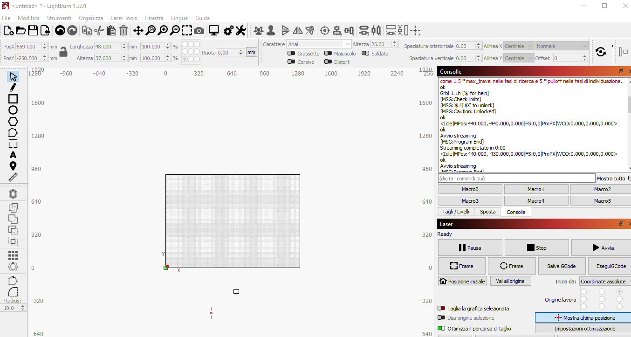The image size is (631, 337).
Task: Select the Rectangle drawing tool
Action: pyautogui.click(x=13, y=99)
